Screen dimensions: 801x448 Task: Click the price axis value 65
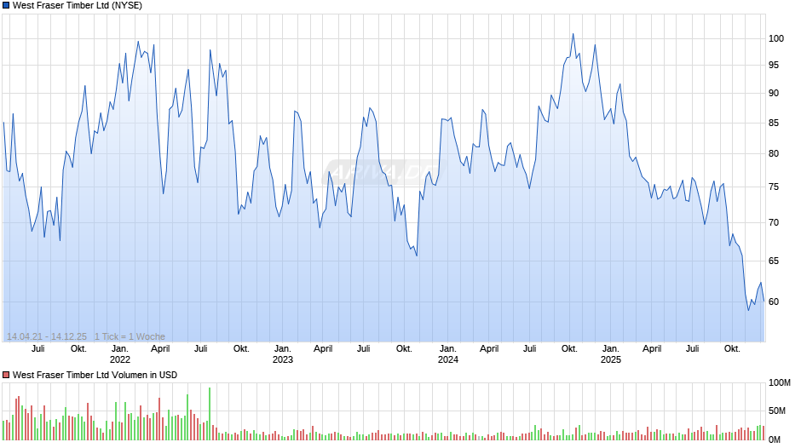point(774,261)
